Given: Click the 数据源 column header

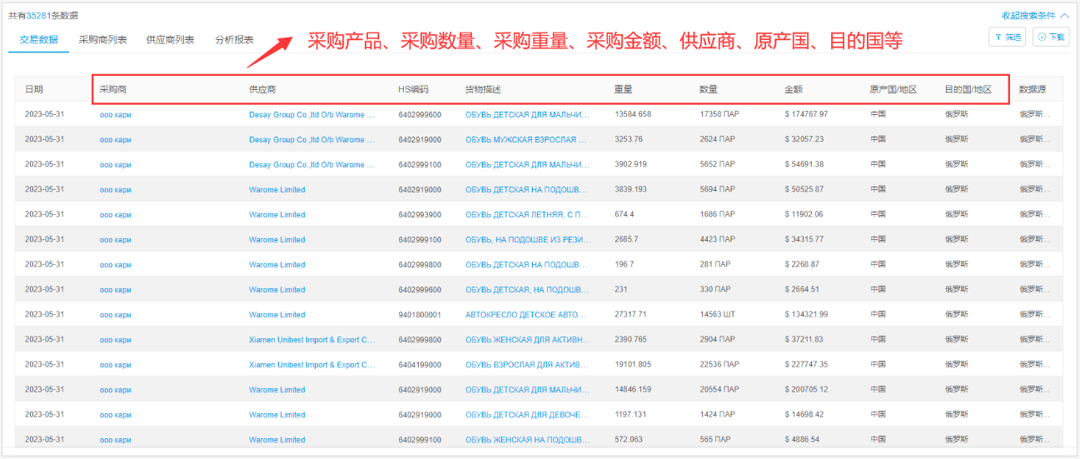Looking at the screenshot, I should pyautogui.click(x=1033, y=89).
